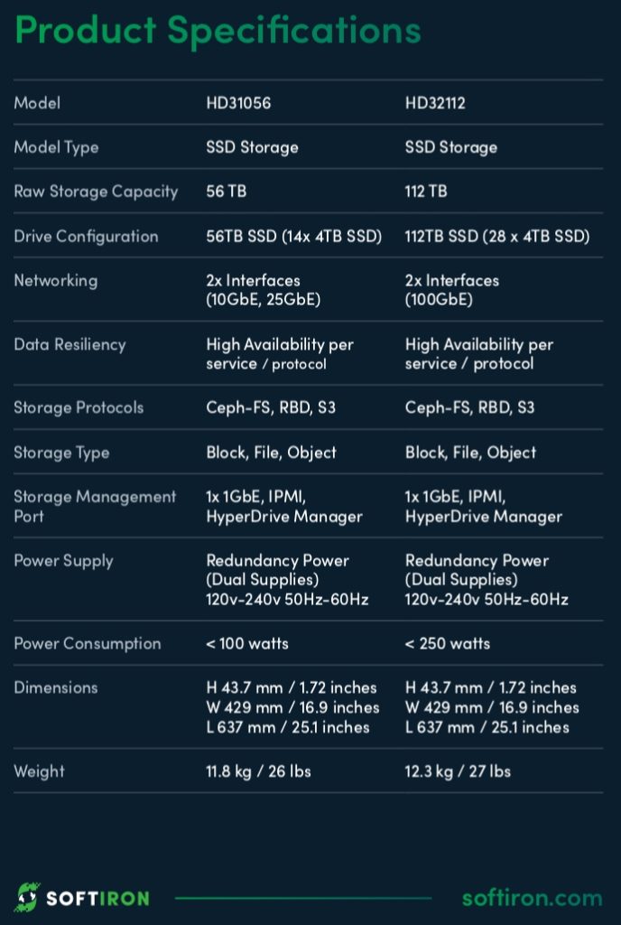Select the 112 TB capacity value

coord(426,192)
